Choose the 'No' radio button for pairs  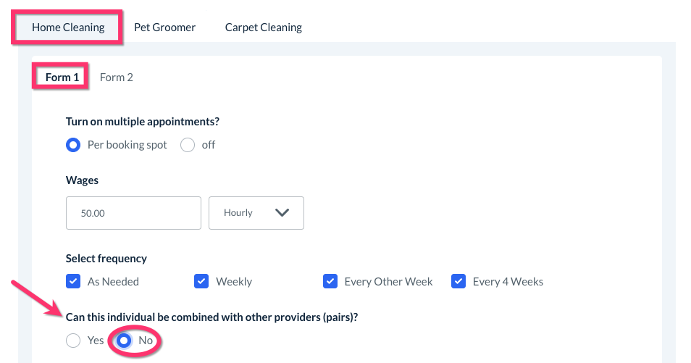pyautogui.click(x=124, y=341)
